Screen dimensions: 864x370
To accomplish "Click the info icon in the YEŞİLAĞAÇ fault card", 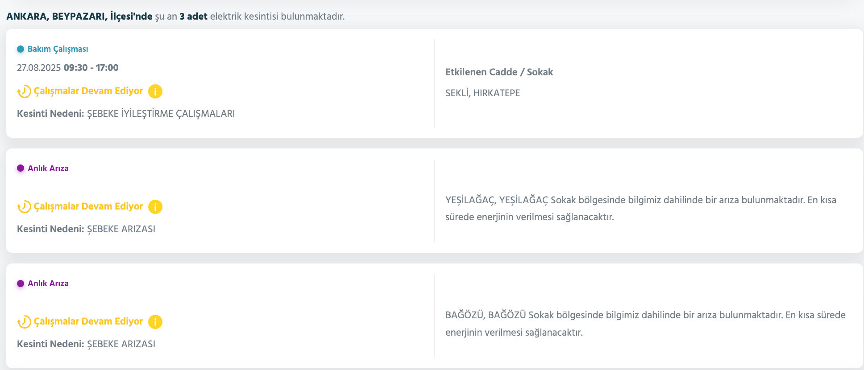I will tap(155, 206).
